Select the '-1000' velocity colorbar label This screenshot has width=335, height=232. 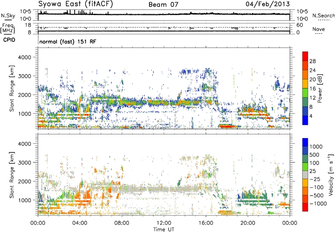coord(318,204)
